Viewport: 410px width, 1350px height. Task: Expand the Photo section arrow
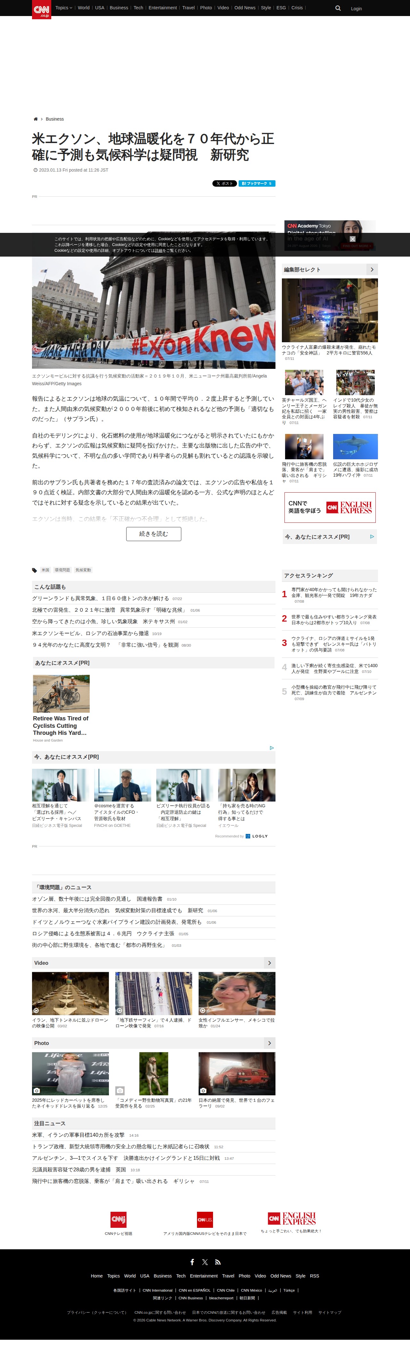click(269, 1043)
